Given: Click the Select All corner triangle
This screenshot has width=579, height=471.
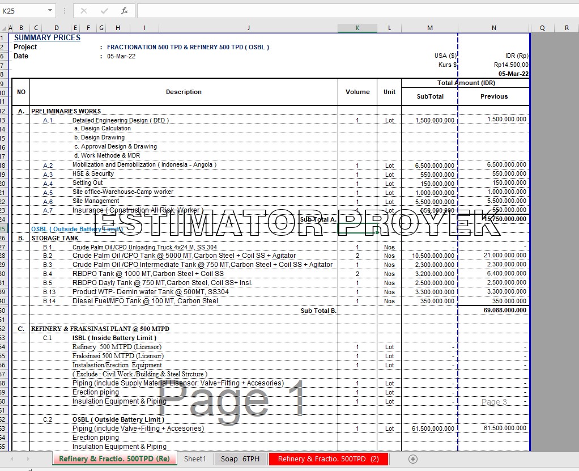Looking at the screenshot, I should (4, 28).
